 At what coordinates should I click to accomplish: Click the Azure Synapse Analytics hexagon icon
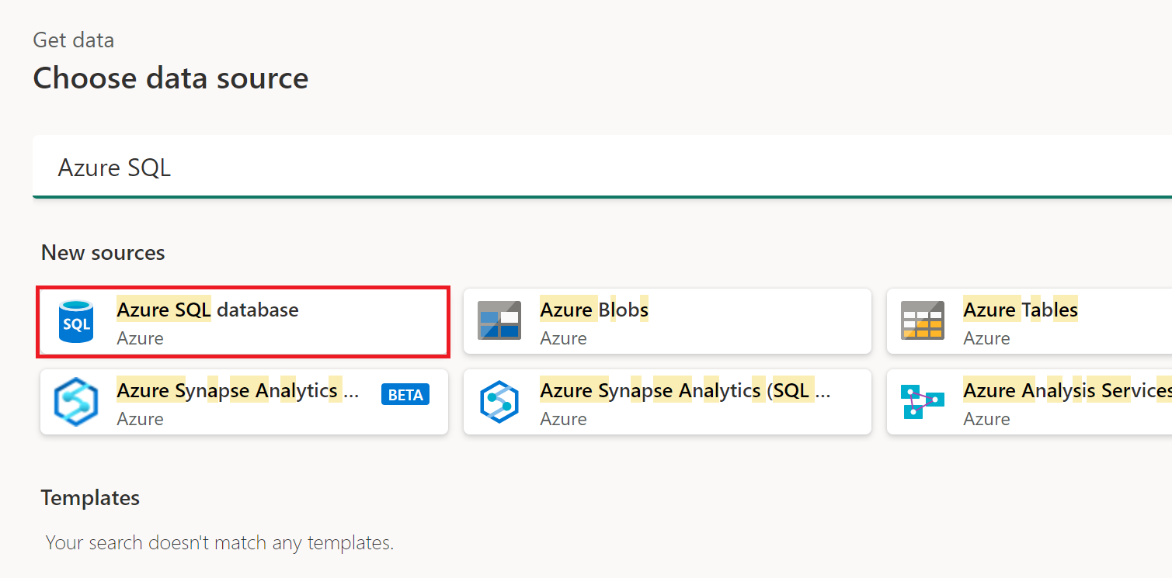[x=78, y=401]
